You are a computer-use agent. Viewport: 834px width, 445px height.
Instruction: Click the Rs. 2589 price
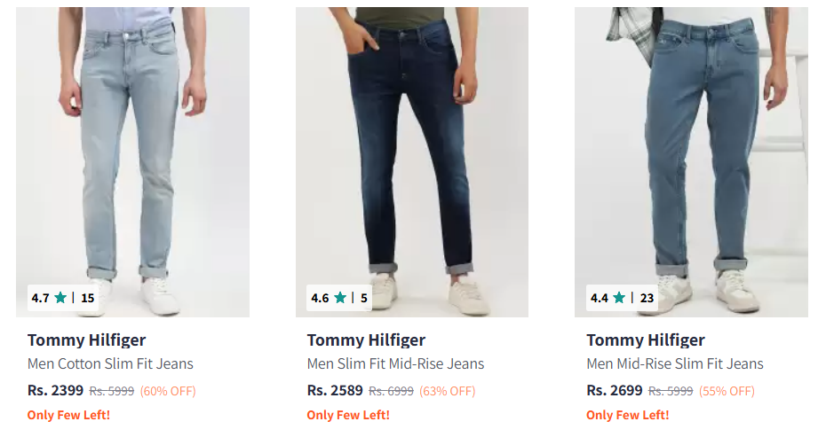(x=335, y=390)
